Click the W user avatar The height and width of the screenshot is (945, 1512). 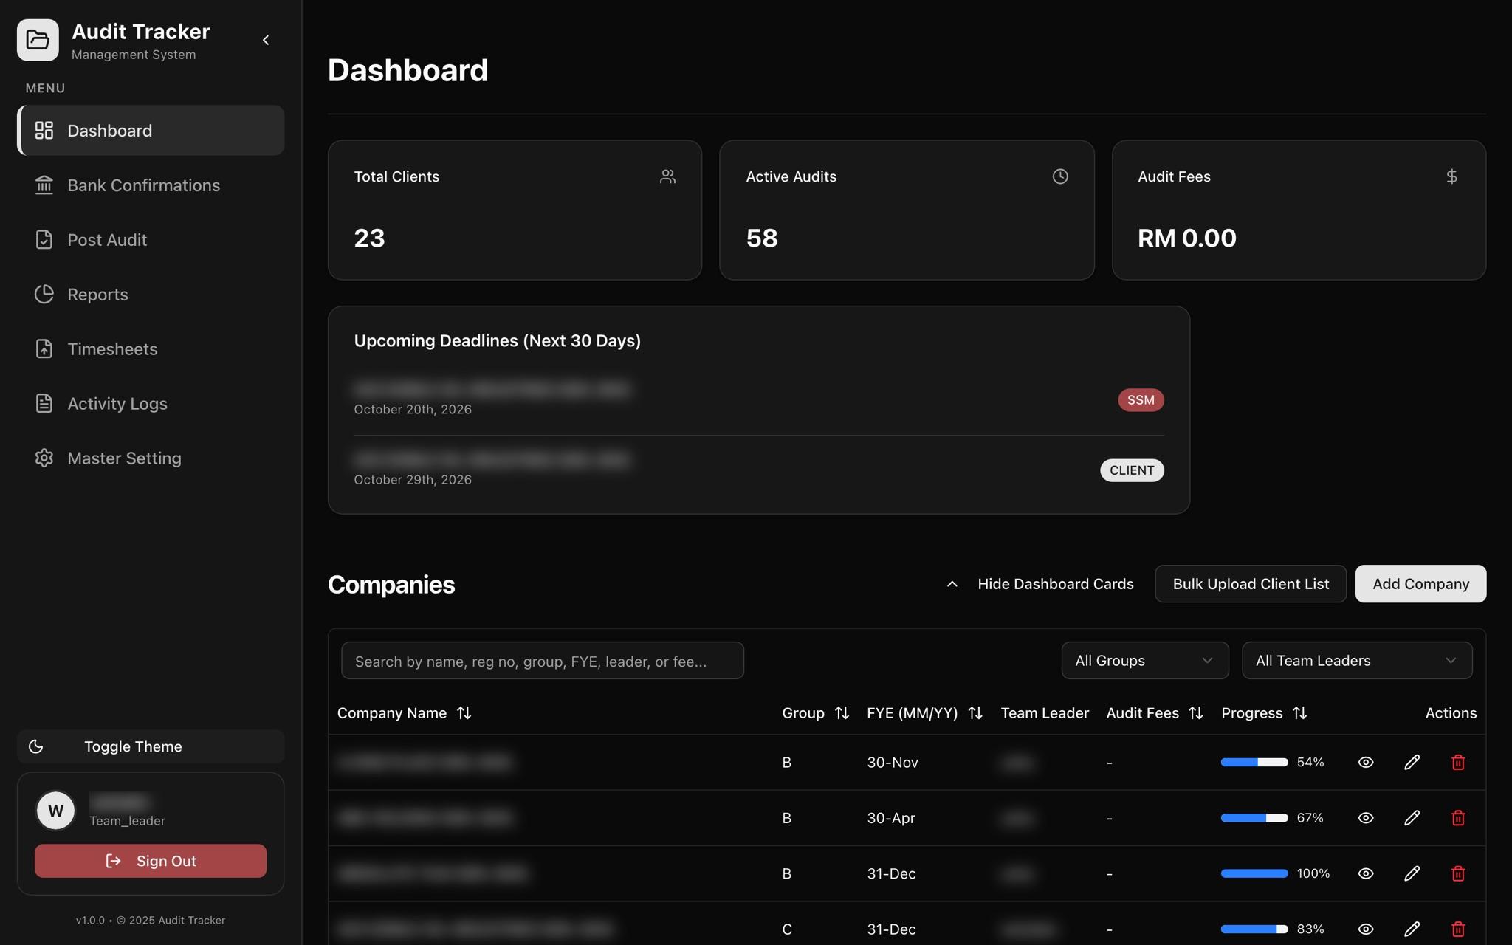pos(55,811)
